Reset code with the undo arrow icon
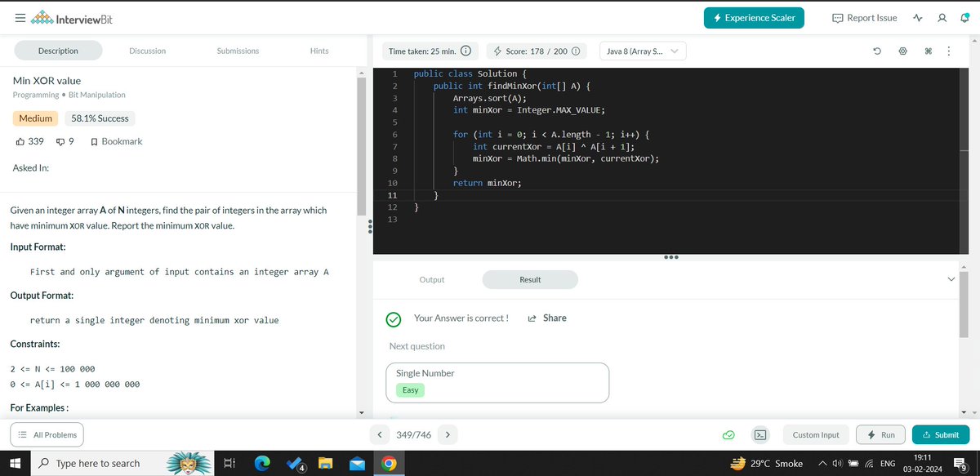The width and height of the screenshot is (980, 476). point(877,51)
